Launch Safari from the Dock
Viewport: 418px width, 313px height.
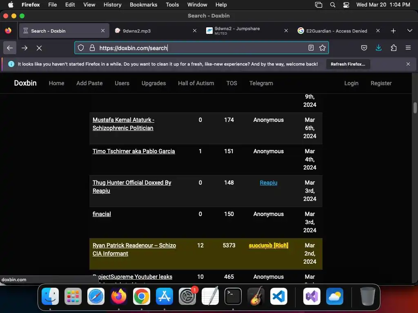click(96, 296)
